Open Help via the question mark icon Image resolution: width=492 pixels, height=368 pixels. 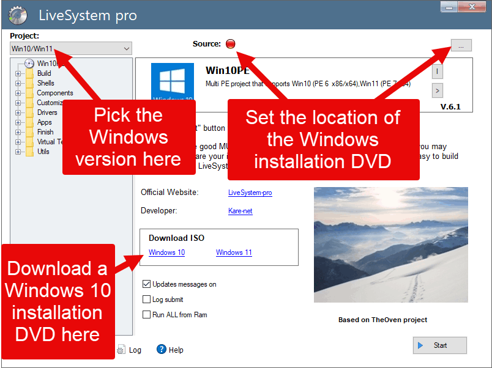(161, 349)
